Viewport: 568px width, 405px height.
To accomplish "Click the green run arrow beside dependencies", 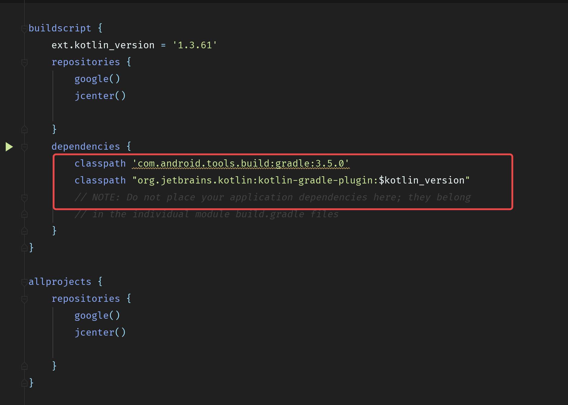I will coord(9,147).
